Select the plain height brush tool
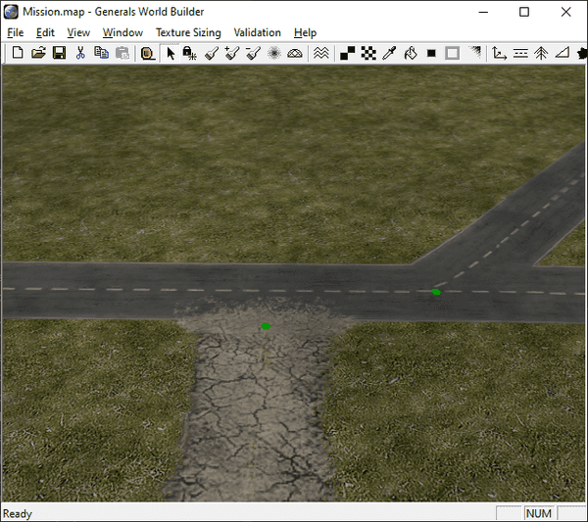588x522 pixels. tap(212, 53)
